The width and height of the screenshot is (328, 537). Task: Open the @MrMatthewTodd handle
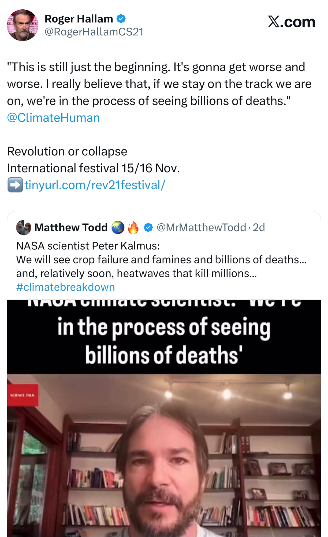[201, 227]
